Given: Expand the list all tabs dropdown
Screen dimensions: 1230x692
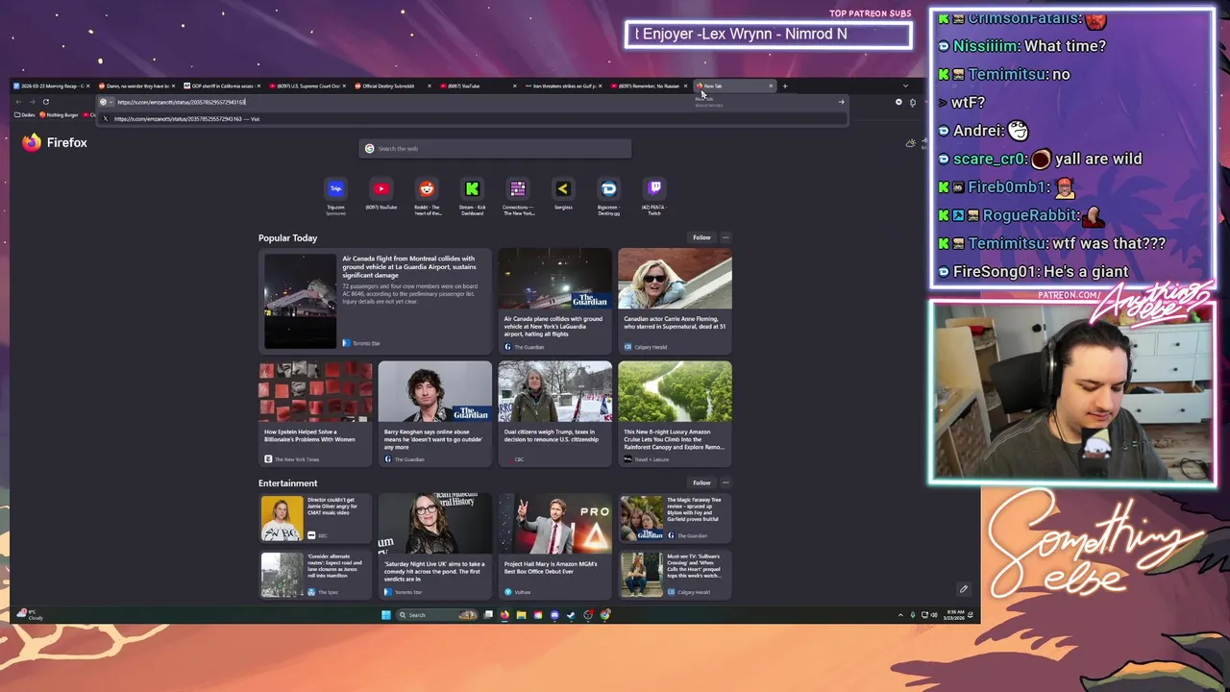Looking at the screenshot, I should coord(905,86).
